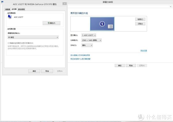
Task: Open the 60 赫兹 refresh rate dropdown
Action: [33, 37]
